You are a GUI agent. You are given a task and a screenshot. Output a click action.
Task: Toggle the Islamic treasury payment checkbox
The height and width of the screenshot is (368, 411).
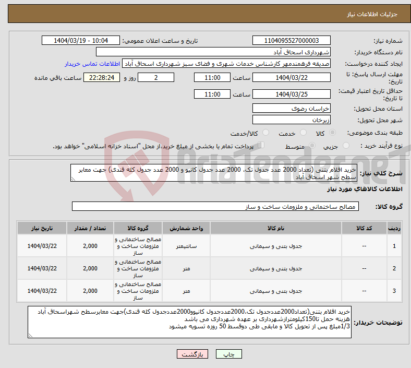261,145
